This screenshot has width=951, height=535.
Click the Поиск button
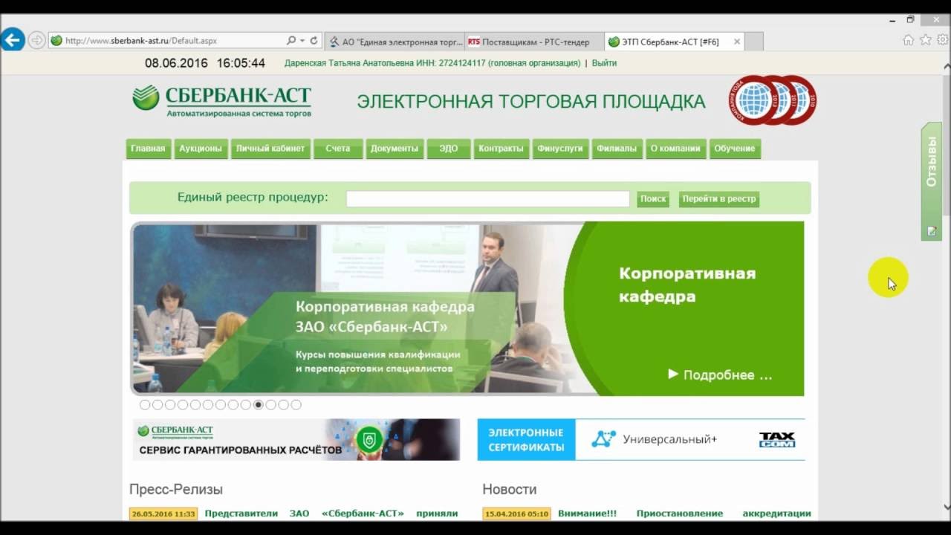point(653,199)
